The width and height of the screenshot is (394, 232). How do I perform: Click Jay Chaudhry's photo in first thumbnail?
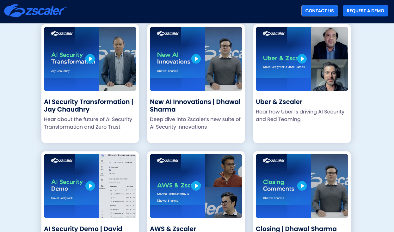[x=118, y=59]
